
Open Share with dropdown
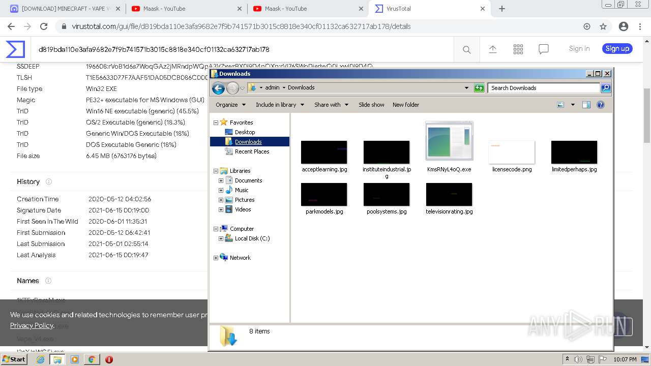[331, 105]
